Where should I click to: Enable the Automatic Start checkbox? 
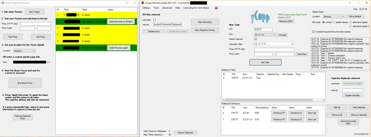tap(255, 44)
